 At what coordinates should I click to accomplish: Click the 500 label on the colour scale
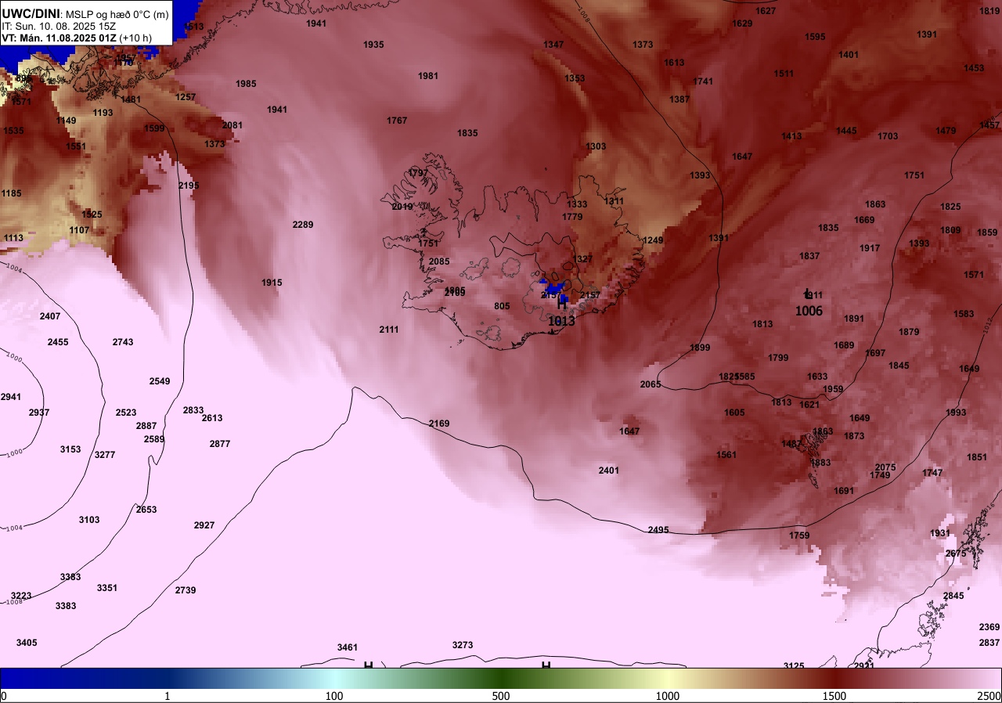click(x=501, y=696)
